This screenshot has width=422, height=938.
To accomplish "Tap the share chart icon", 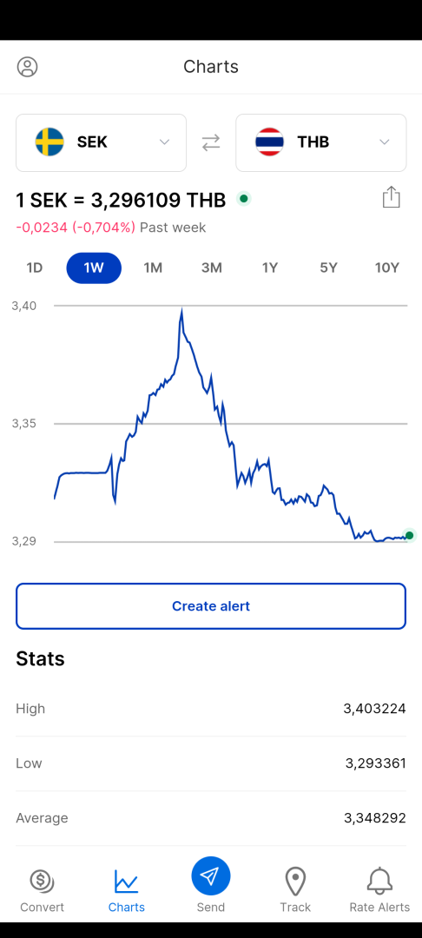I will click(391, 197).
